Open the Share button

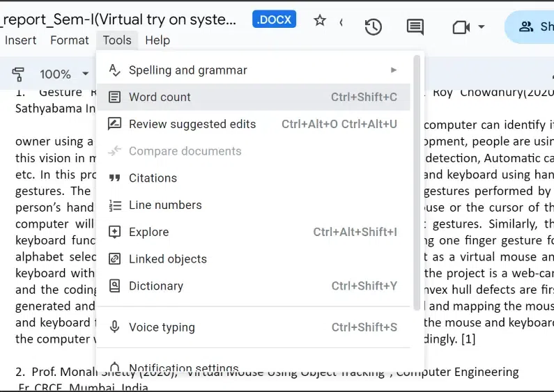coord(533,27)
